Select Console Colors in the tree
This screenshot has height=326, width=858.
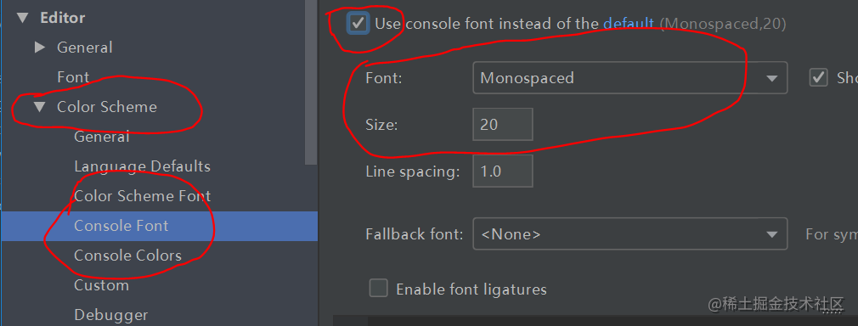click(127, 256)
